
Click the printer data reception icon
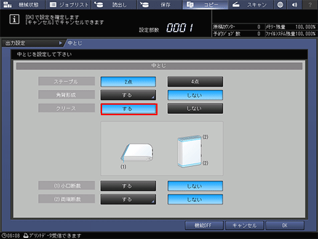pyautogui.click(x=26, y=235)
